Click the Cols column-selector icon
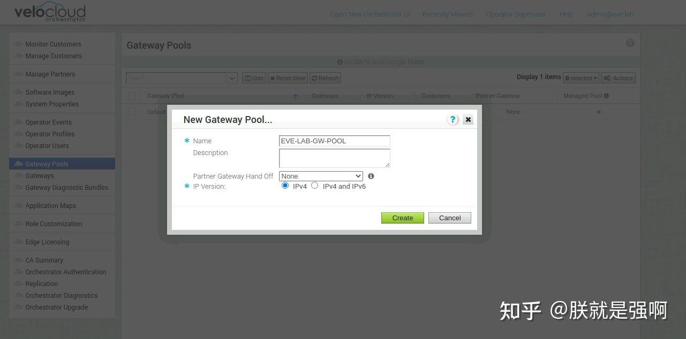This screenshot has height=339, width=686. [x=253, y=78]
